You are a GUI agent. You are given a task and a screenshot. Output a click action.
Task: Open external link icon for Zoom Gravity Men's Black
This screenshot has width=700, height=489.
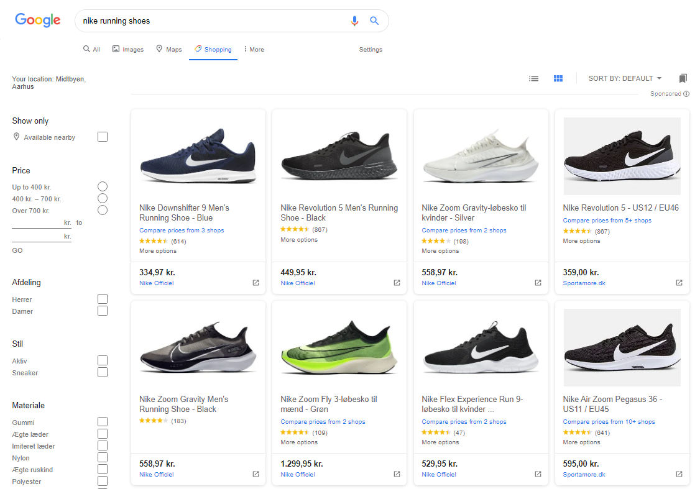256,474
